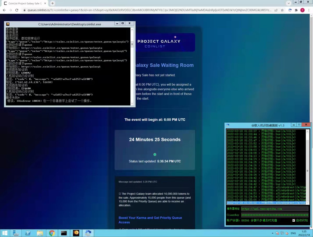This screenshot has width=313, height=237.
Task: Click the ENG input language indicator
Action: (x=293, y=233)
